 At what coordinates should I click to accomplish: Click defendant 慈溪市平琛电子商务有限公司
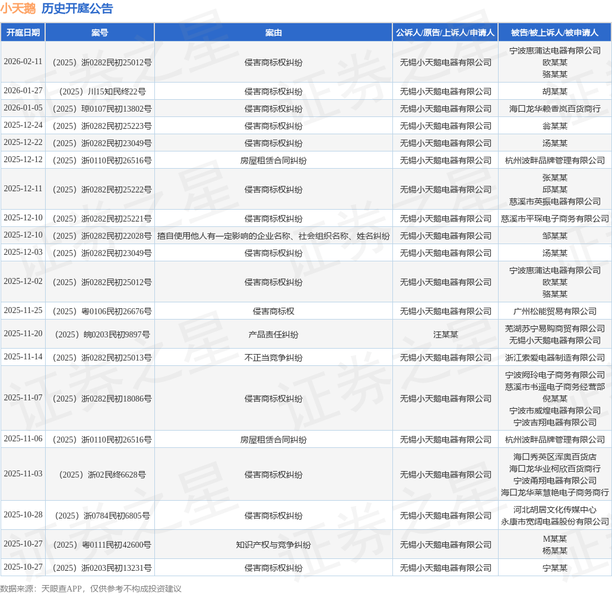click(x=554, y=219)
